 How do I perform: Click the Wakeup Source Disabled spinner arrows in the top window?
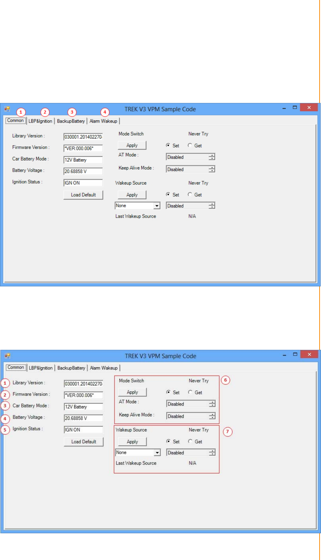pos(212,206)
